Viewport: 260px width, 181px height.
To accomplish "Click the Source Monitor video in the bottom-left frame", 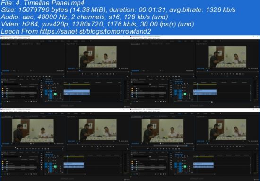I will pos(33,130).
